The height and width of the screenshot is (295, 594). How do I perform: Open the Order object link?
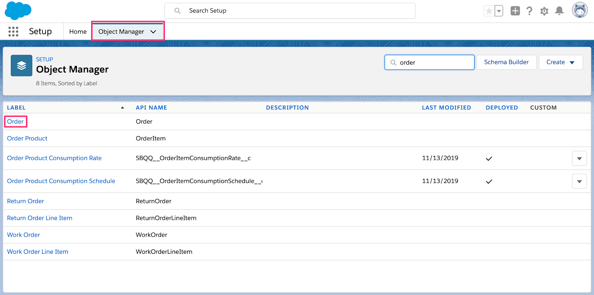[x=15, y=122]
